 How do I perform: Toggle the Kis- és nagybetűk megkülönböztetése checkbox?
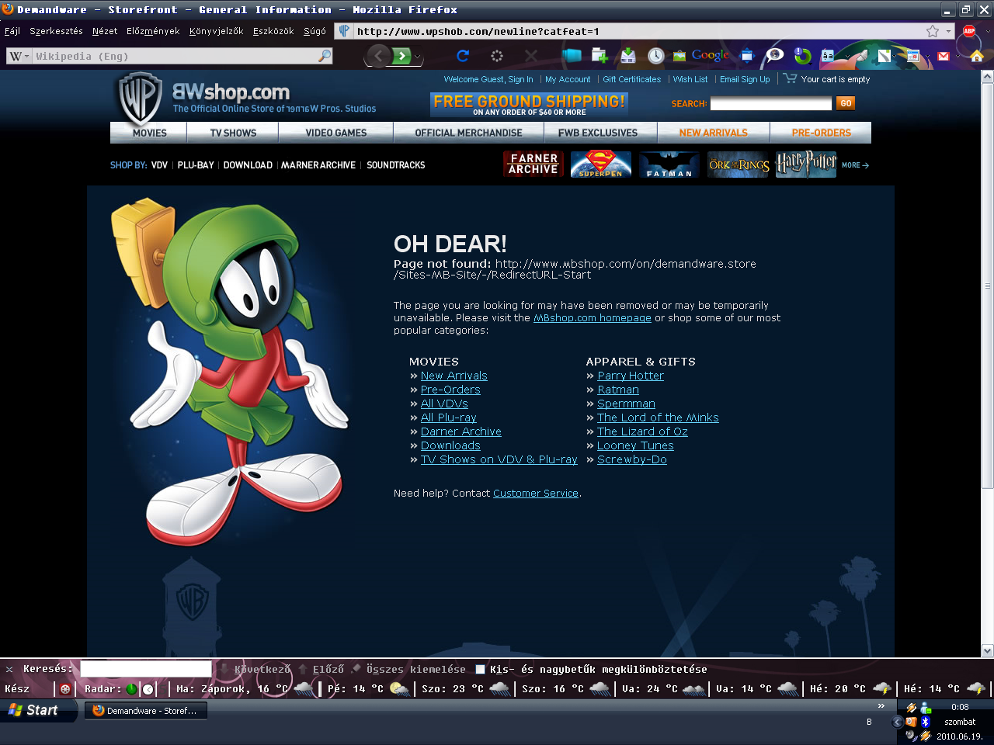point(480,669)
